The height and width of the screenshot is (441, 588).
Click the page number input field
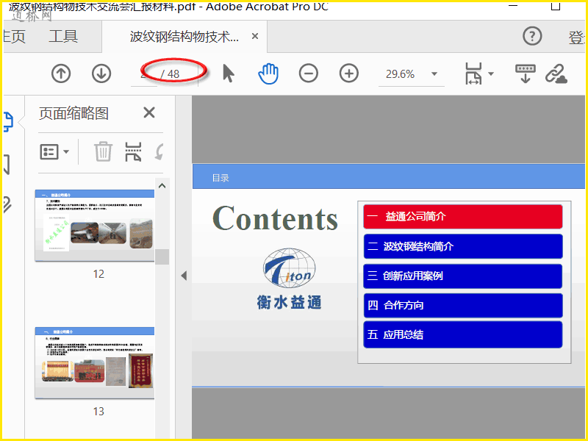point(144,74)
